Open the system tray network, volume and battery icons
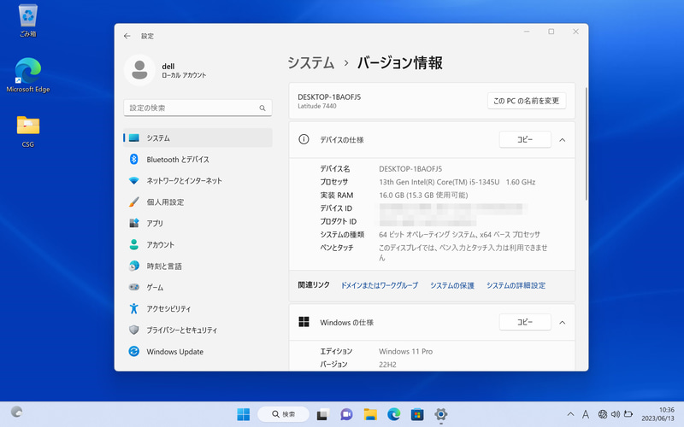684x427 pixels. coord(615,414)
